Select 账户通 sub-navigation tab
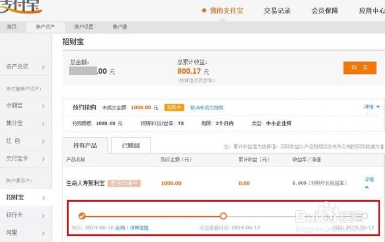Image resolution: width=385 pixels, height=242 pixels. tap(120, 27)
